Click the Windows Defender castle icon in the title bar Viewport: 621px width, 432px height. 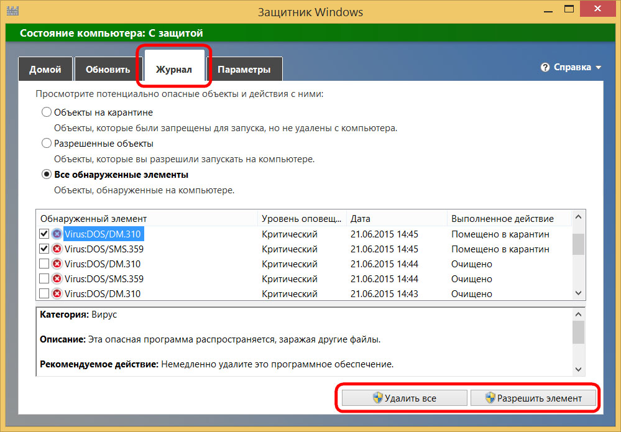tap(12, 11)
